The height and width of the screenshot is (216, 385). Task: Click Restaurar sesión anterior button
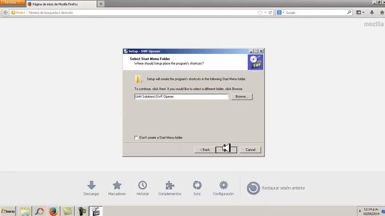(x=276, y=188)
